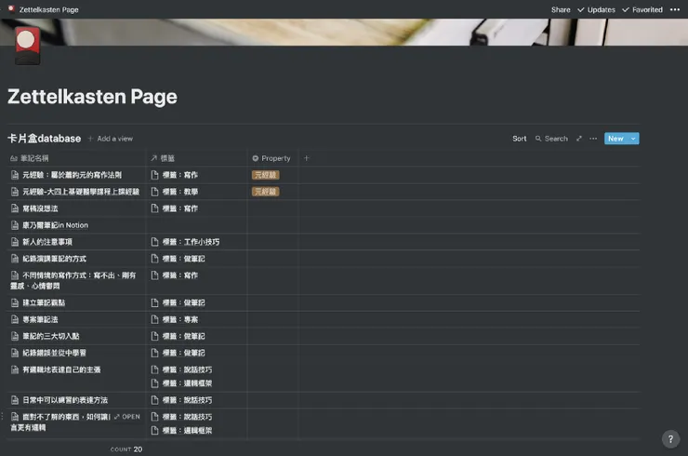This screenshot has height=456, width=688.
Task: Open the Property column header menu
Action: [271, 158]
